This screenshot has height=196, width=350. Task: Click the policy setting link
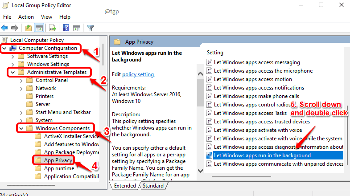tap(137, 74)
